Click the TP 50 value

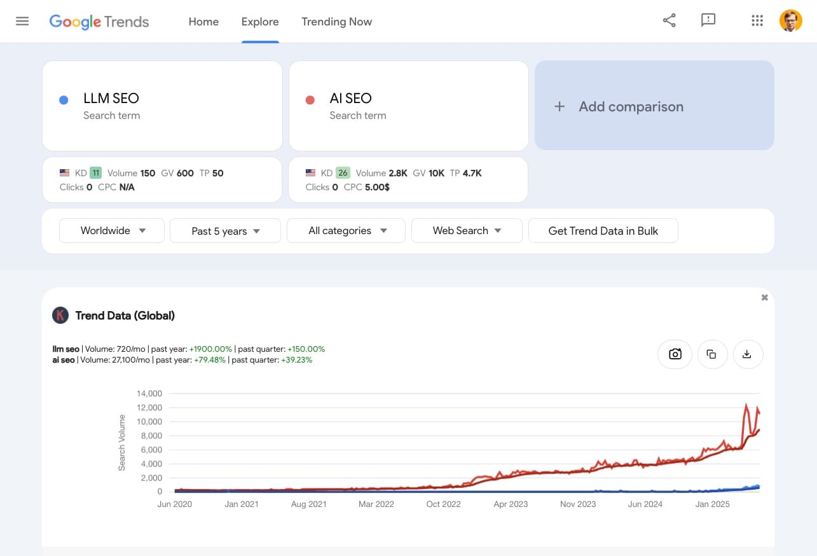point(218,173)
